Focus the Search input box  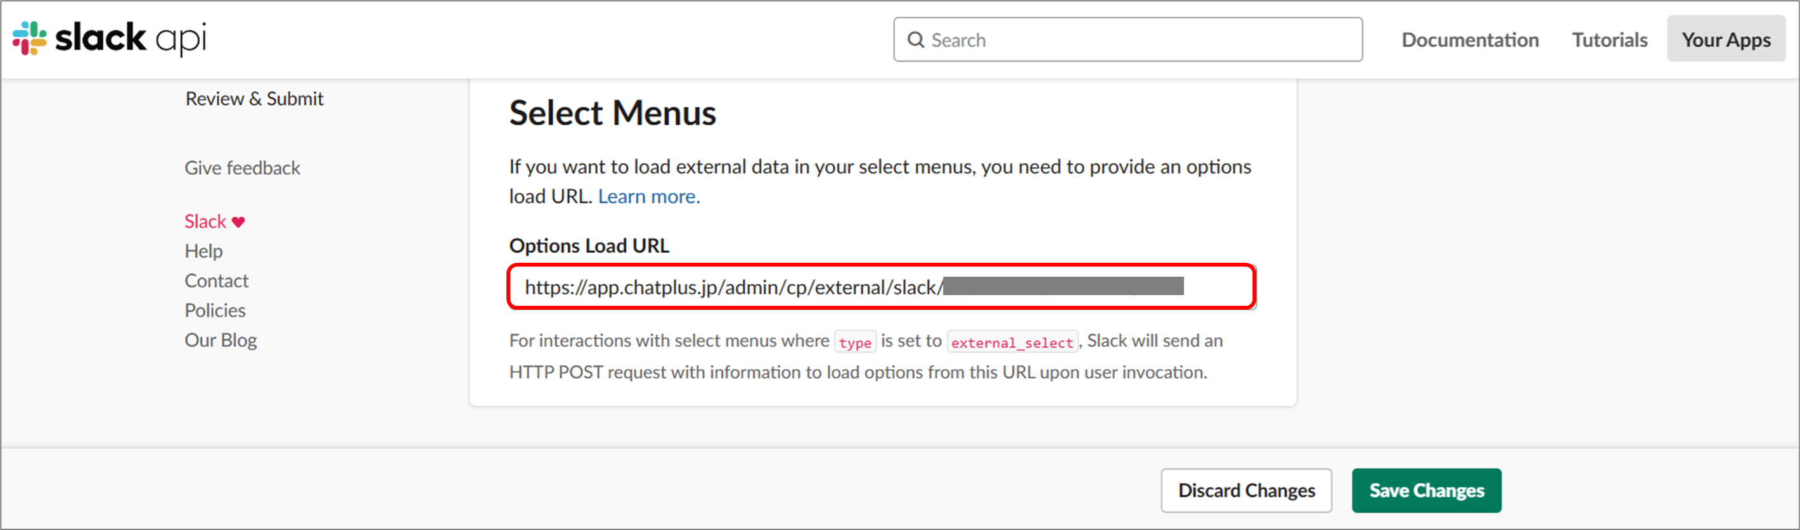tap(1127, 40)
